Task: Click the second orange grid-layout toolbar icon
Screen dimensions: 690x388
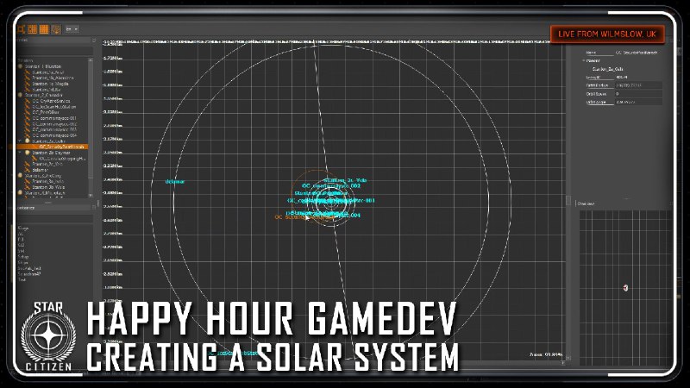Action: pyautogui.click(x=33, y=29)
